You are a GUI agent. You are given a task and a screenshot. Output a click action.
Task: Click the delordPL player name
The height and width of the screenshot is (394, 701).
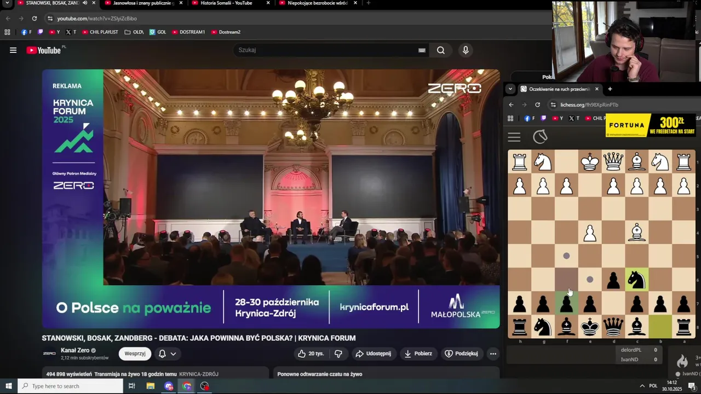click(630, 350)
